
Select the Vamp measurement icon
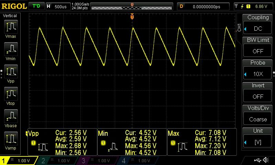pyautogui.click(x=11, y=139)
